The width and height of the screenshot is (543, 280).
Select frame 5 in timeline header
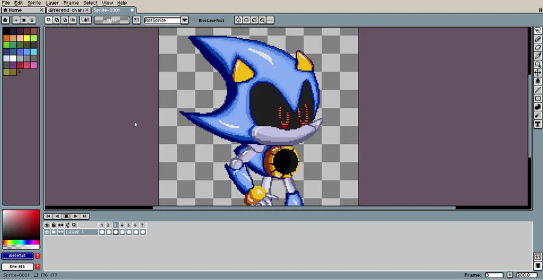129,225
